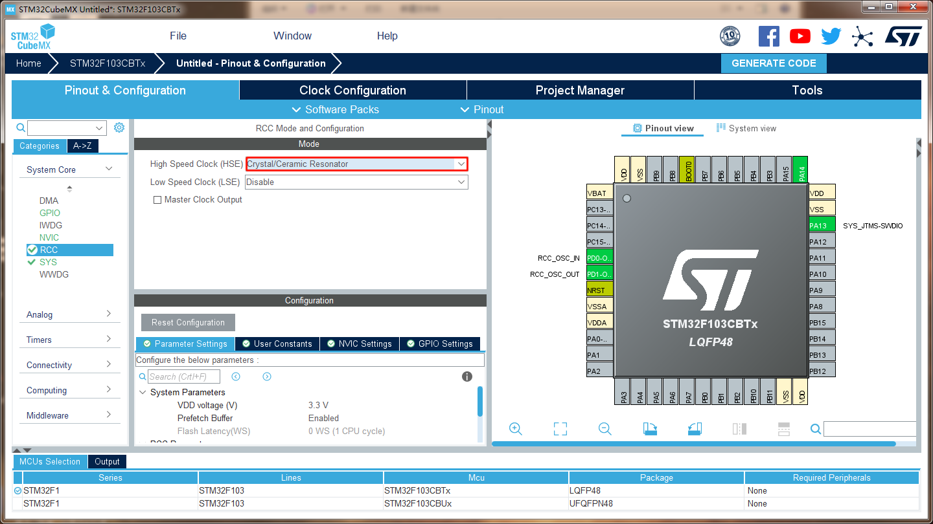933x524 pixels.
Task: Open the NVIC Settings tab
Action: pos(359,344)
